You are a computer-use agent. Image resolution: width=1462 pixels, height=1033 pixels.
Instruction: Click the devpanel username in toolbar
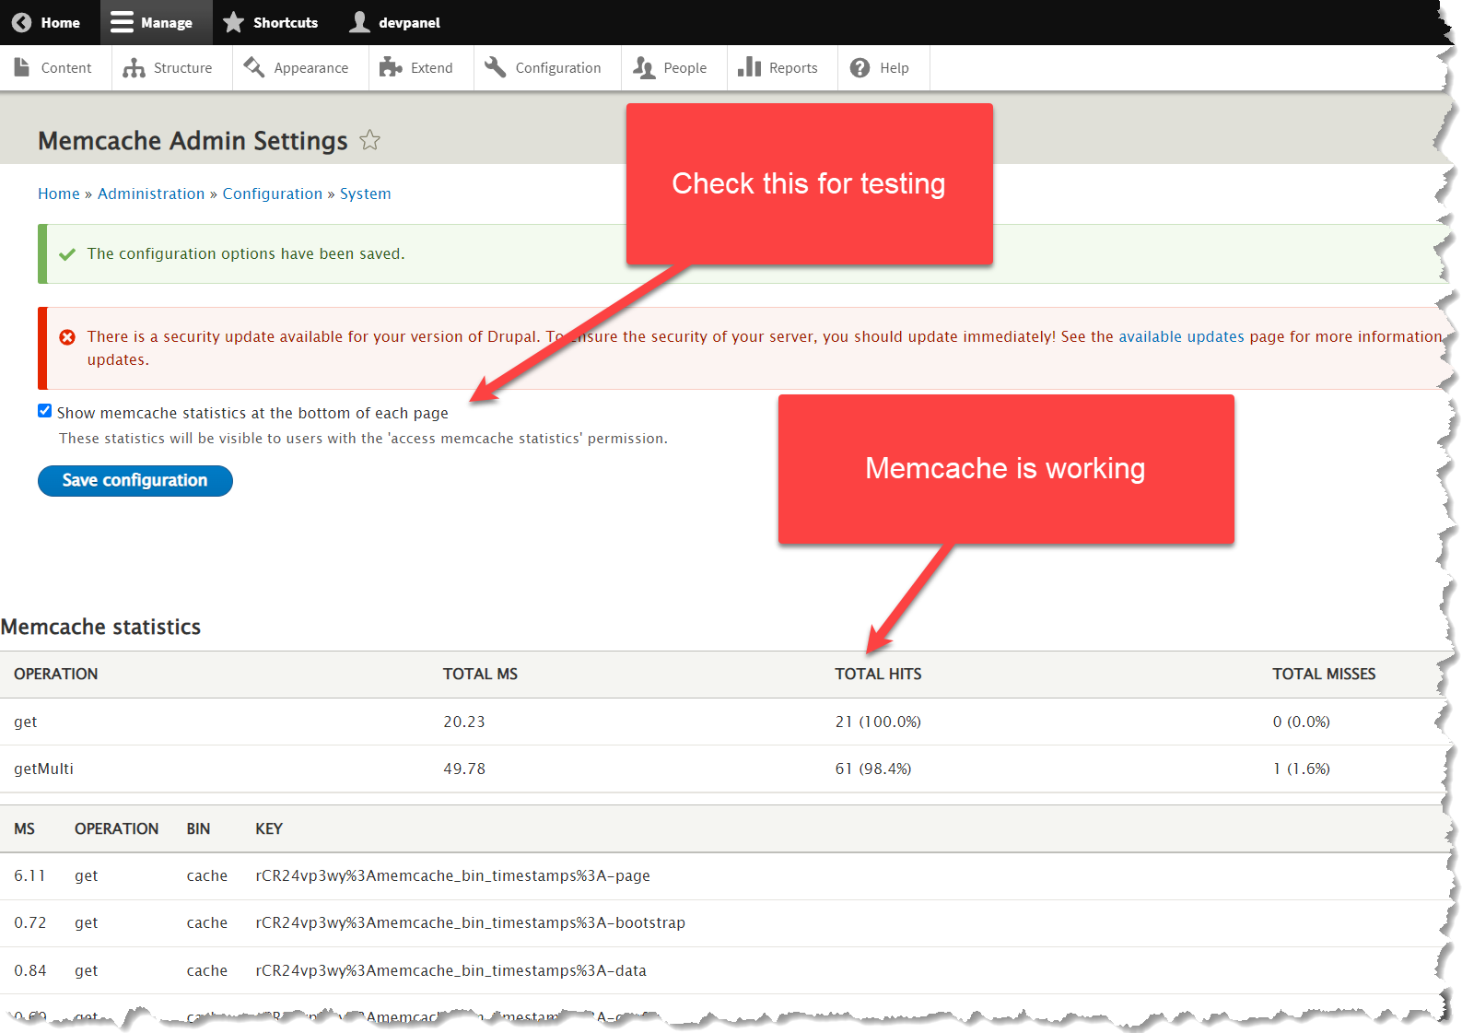409,22
